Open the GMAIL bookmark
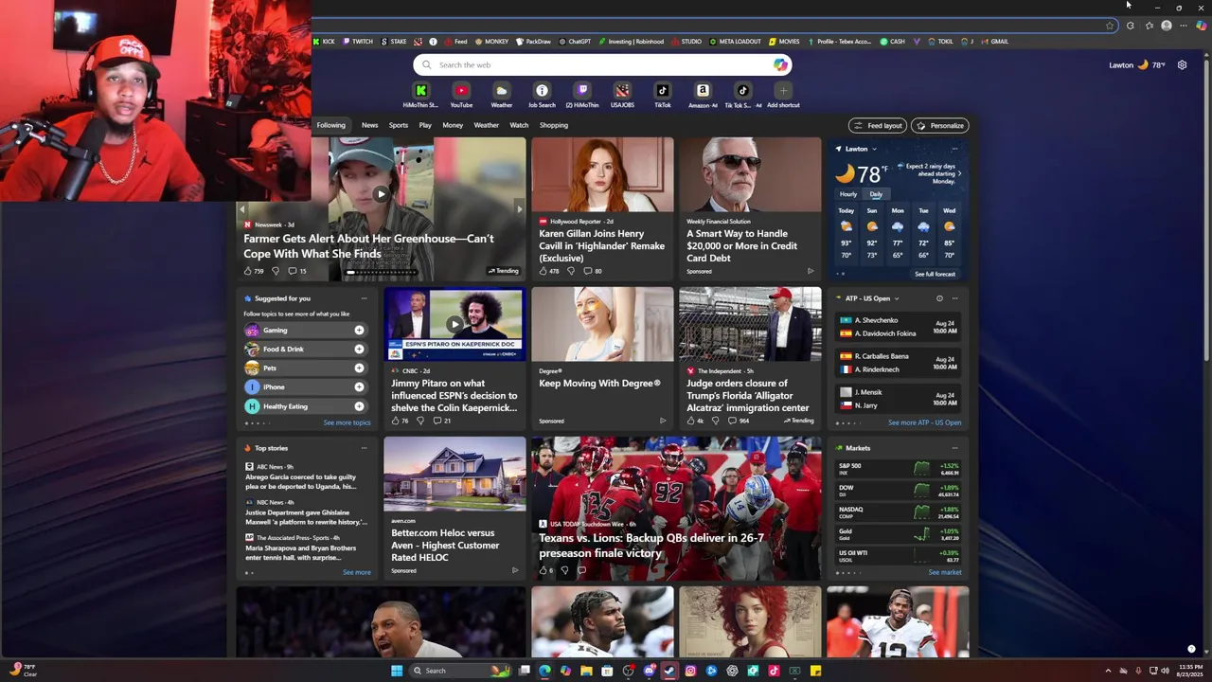This screenshot has width=1212, height=682. click(x=994, y=42)
